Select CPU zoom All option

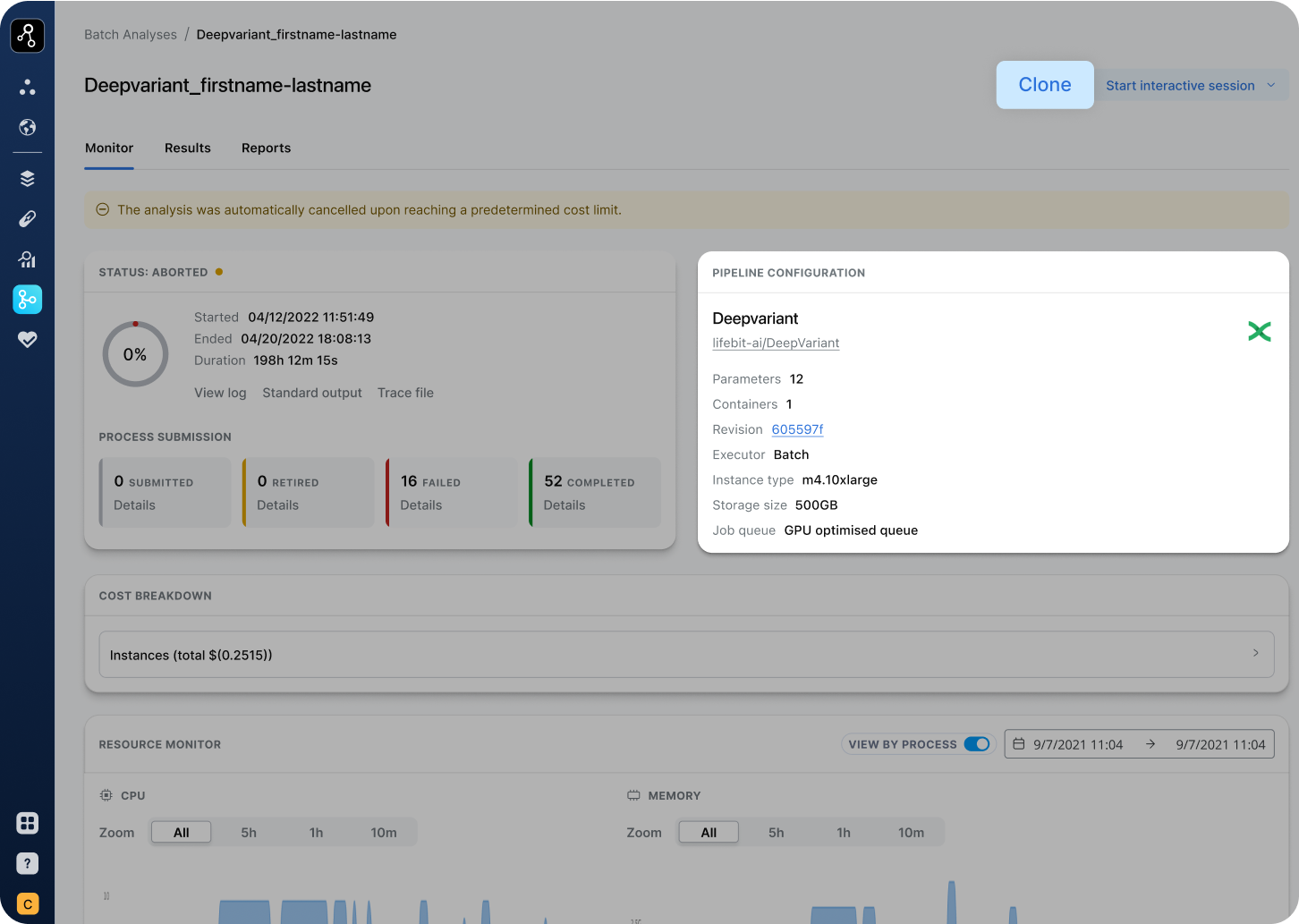pos(182,832)
